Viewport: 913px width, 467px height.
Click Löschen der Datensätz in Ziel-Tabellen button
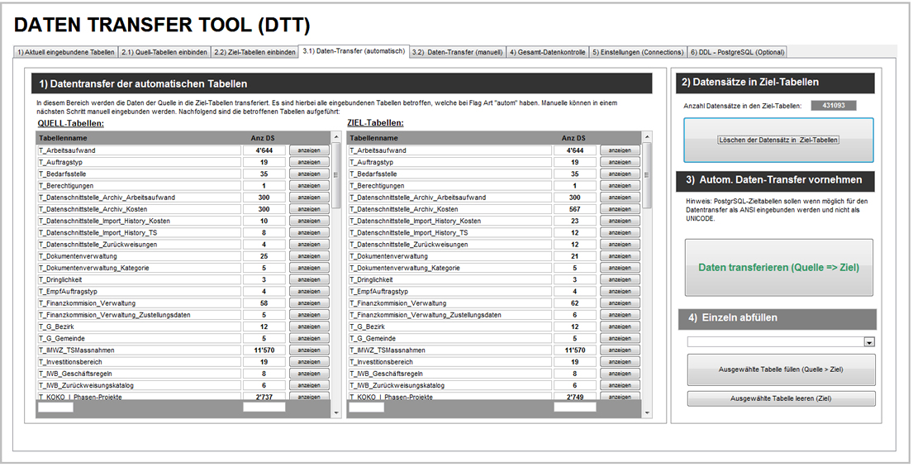click(777, 140)
